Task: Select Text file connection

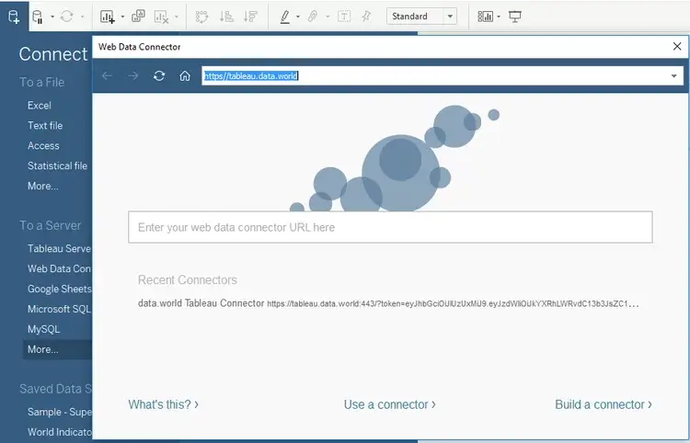Action: point(45,126)
